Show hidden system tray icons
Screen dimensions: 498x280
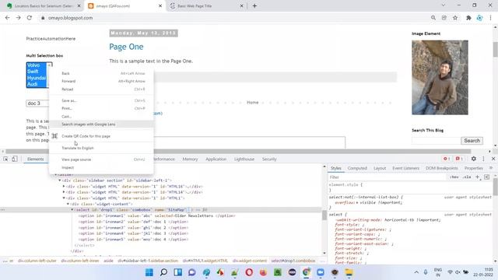click(x=416, y=272)
